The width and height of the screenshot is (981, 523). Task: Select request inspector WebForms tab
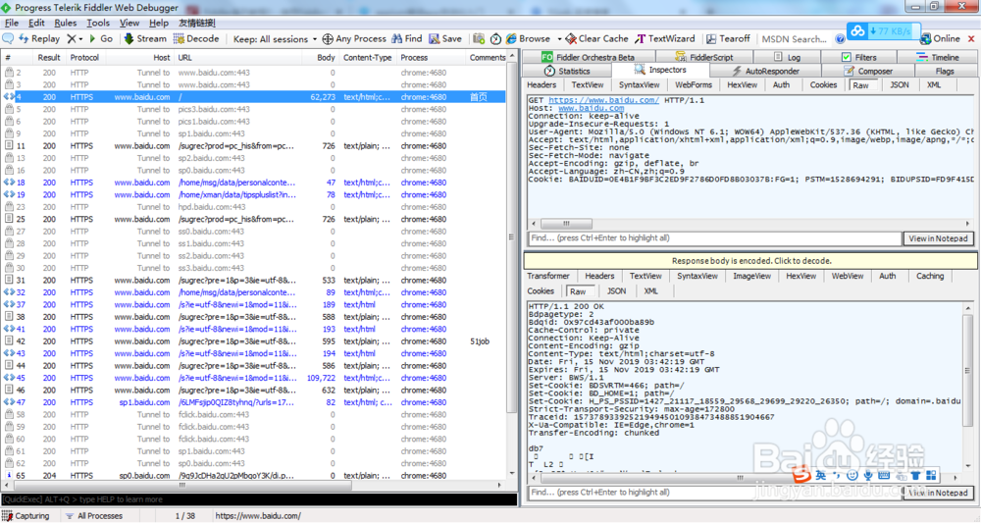[694, 85]
